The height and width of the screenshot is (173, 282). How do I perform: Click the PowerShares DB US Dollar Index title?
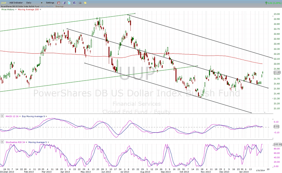20,6
